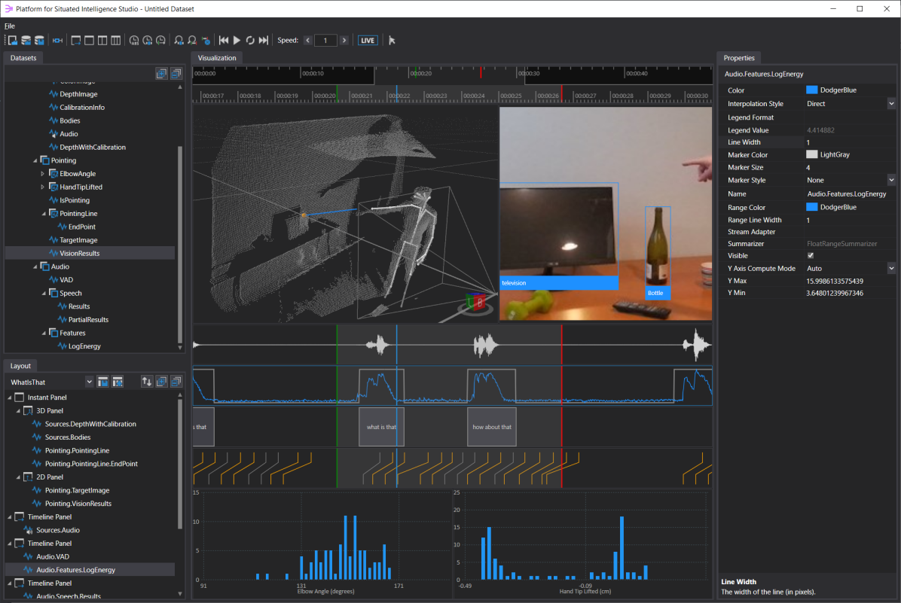Expand the ElbowAngle node

42,174
